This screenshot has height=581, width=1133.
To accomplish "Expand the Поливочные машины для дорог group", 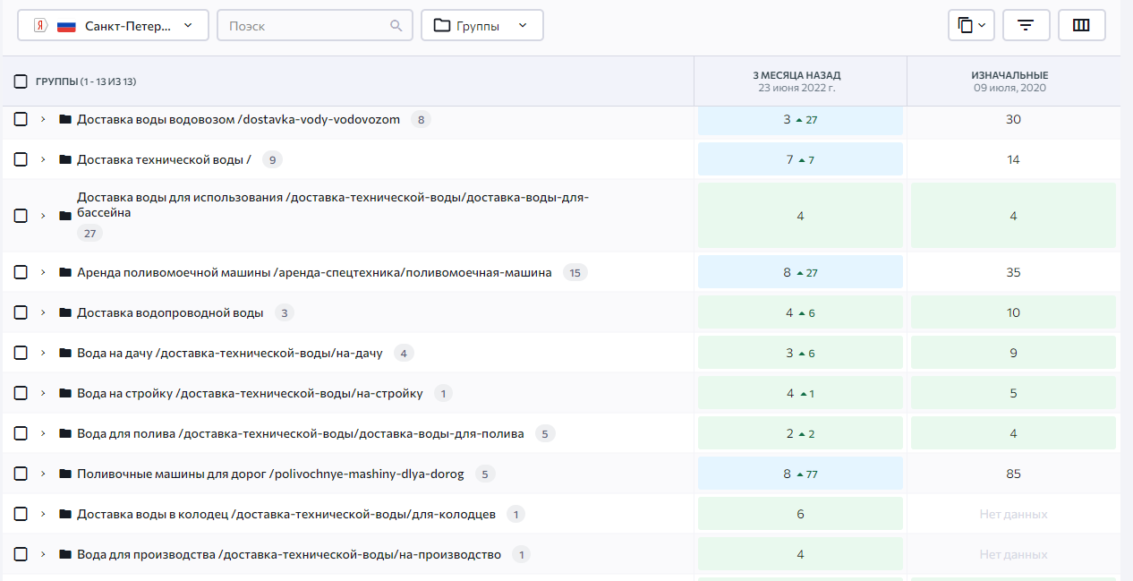I will (43, 474).
